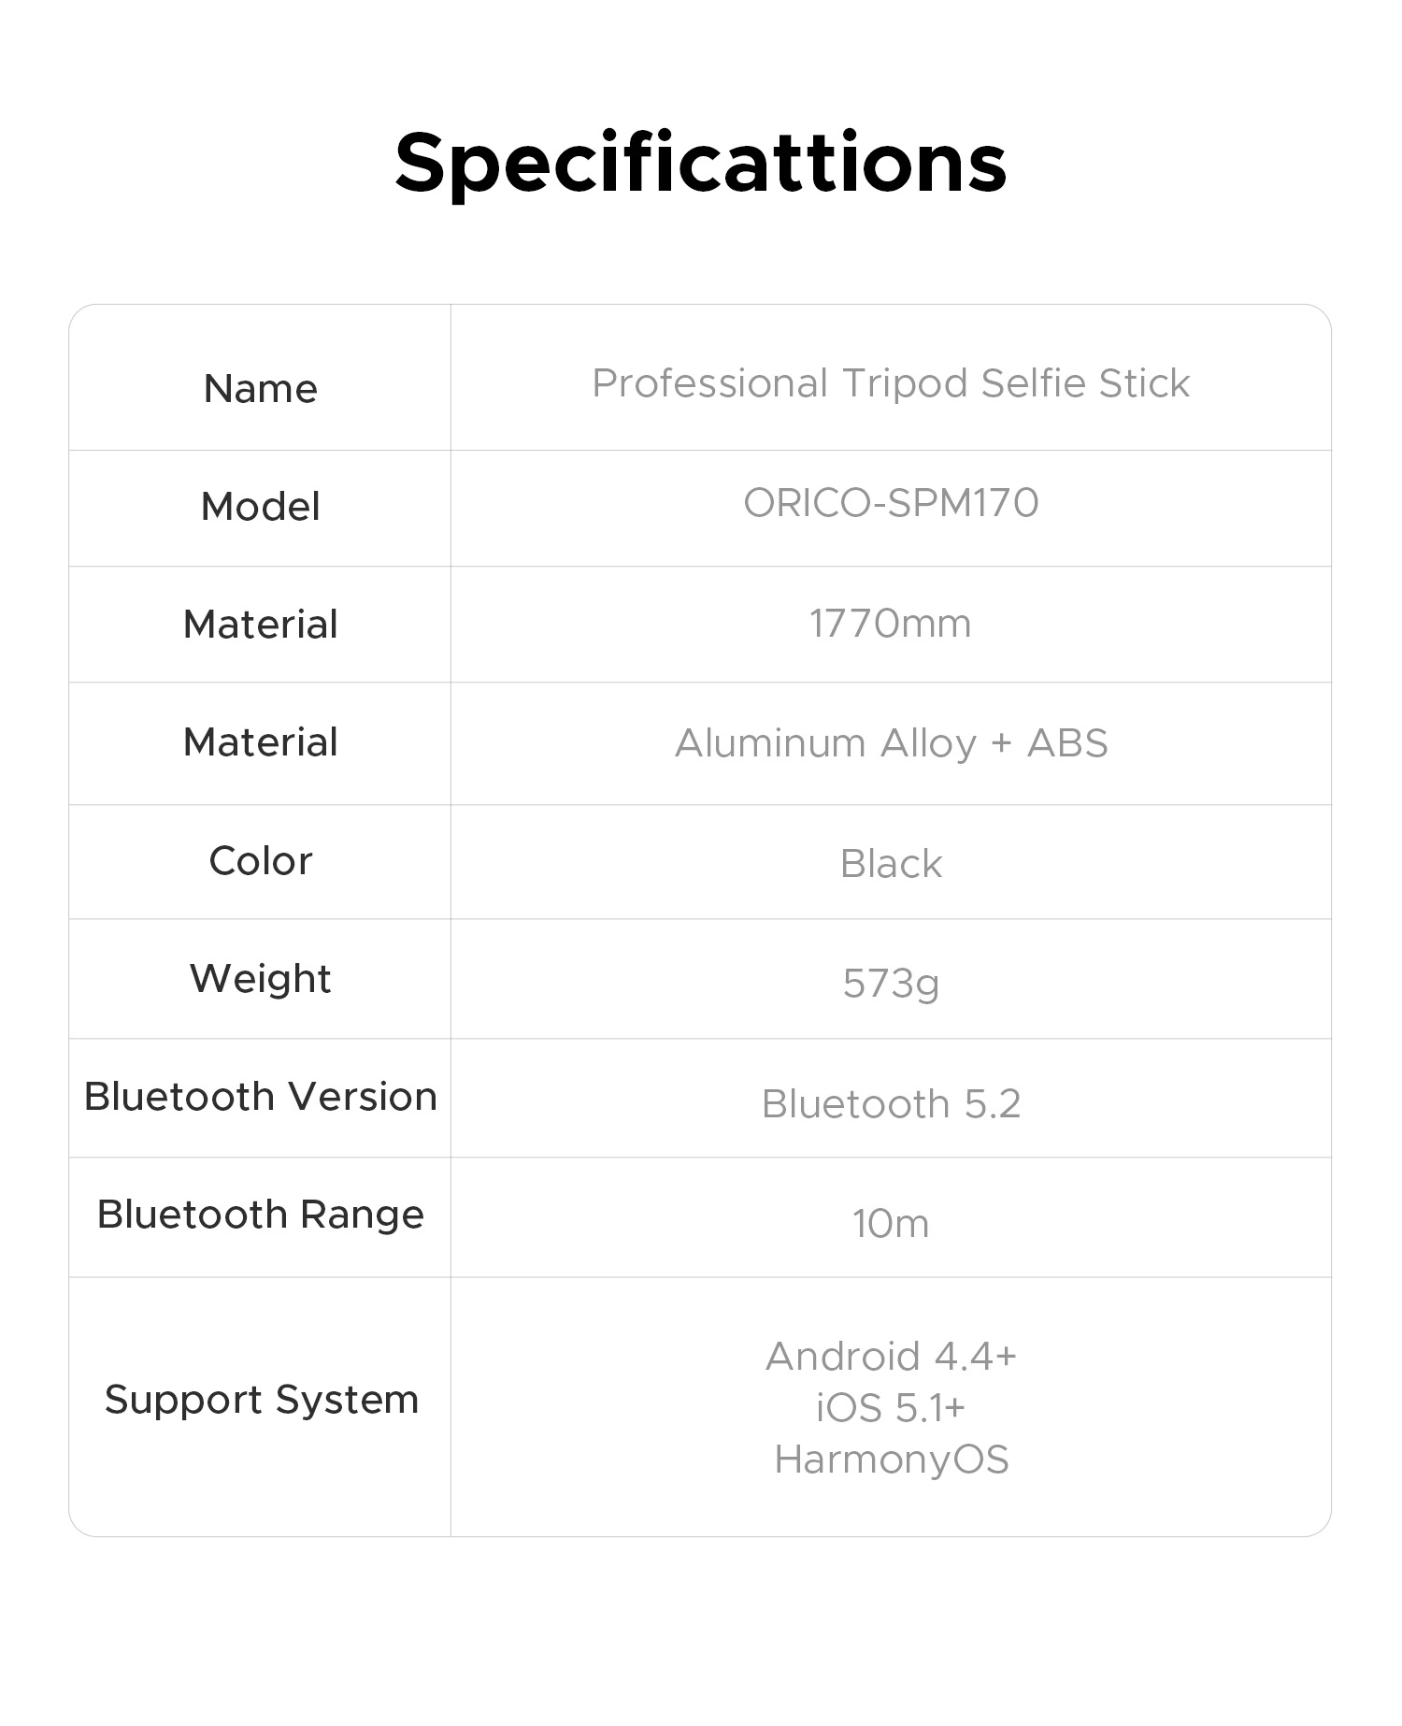
Task: Click the Material label beside 1770mm
Action: [x=260, y=625]
